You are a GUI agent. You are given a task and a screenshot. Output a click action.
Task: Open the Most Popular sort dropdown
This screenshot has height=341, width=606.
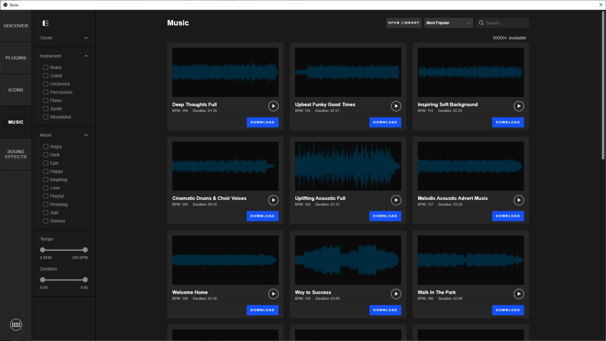point(448,23)
